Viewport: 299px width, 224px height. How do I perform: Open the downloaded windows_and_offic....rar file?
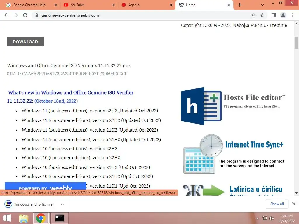pyautogui.click(x=29, y=204)
